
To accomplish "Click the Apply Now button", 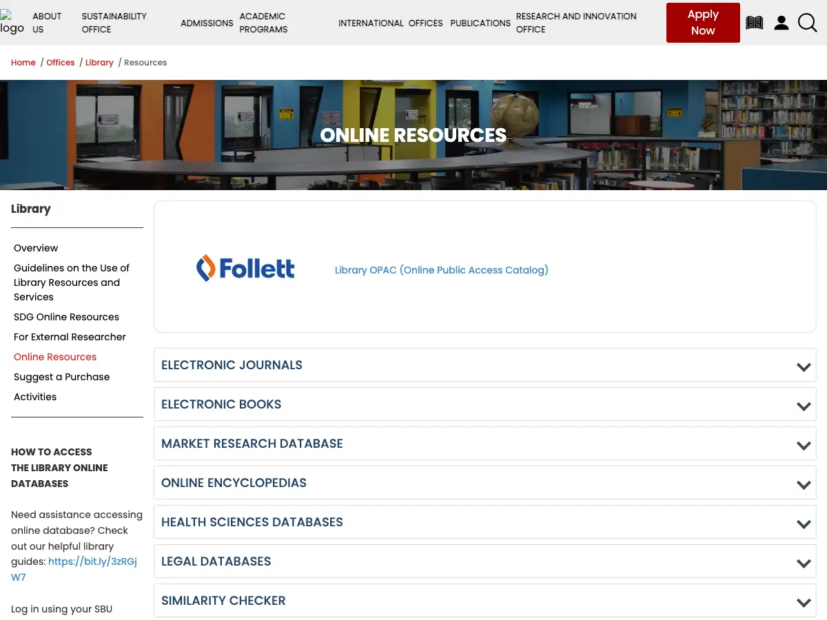I will pyautogui.click(x=703, y=23).
